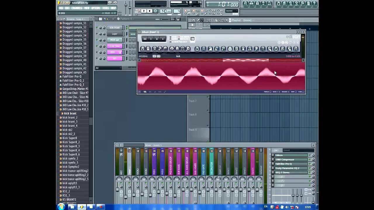Disable the Edison effect slot in mixer
374x210 pixels.
click(x=310, y=155)
